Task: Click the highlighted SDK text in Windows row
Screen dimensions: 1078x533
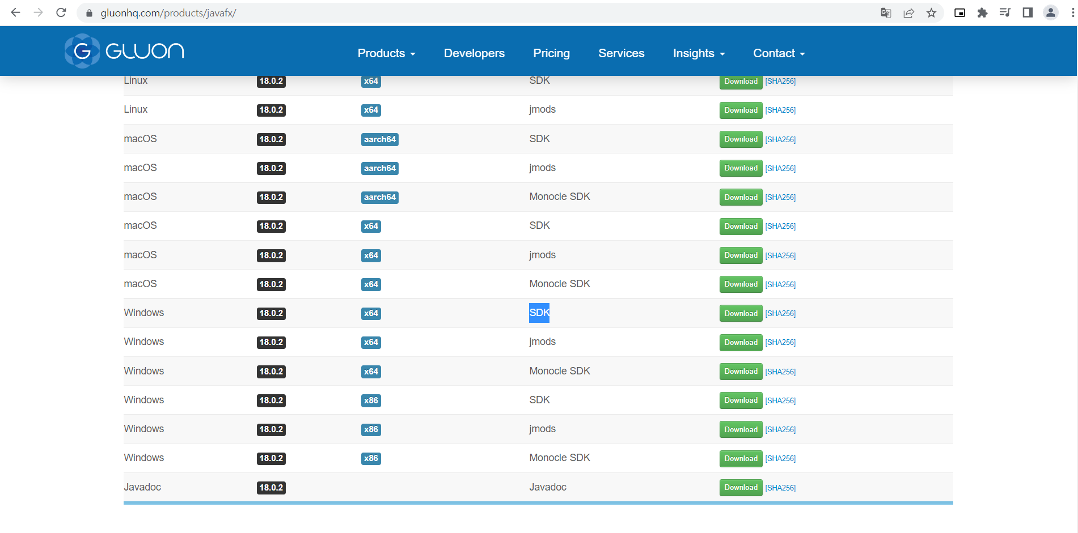Action: click(539, 313)
